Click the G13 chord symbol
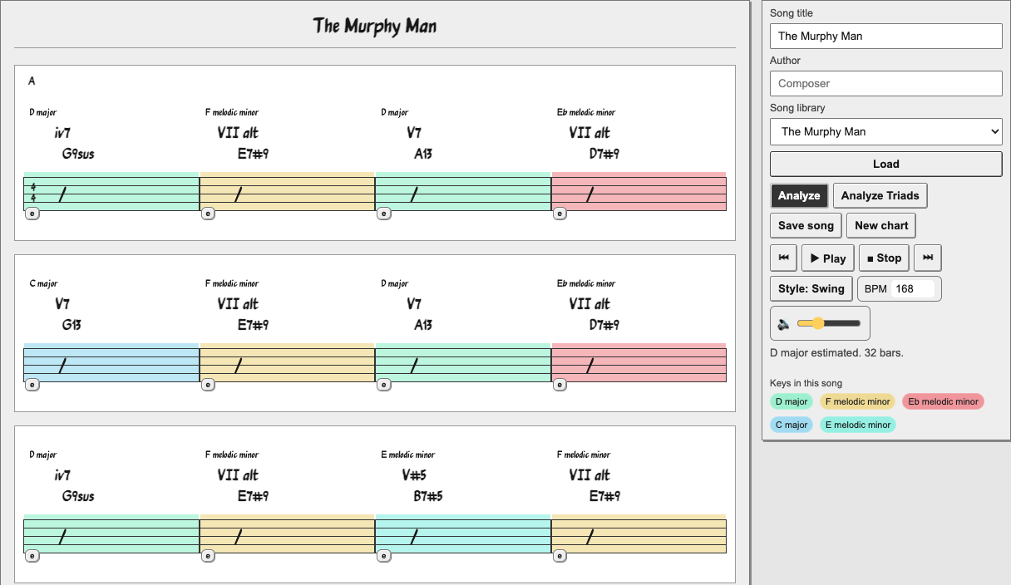Viewport: 1011px width, 585px height. (72, 325)
